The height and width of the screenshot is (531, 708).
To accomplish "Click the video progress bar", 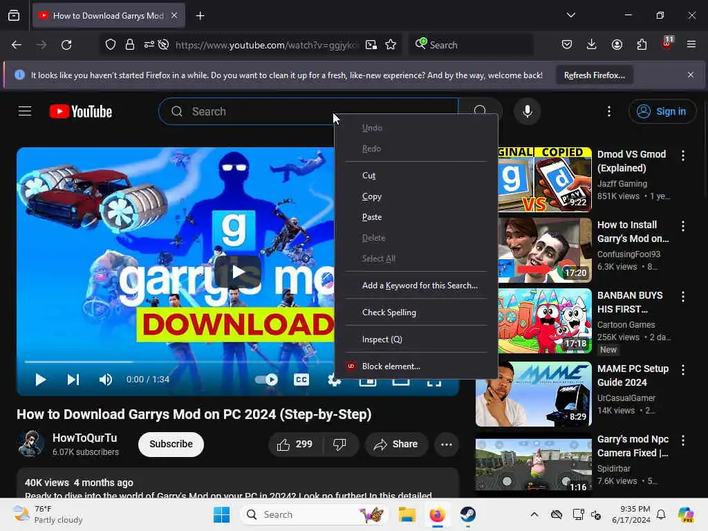I will pyautogui.click(x=179, y=362).
